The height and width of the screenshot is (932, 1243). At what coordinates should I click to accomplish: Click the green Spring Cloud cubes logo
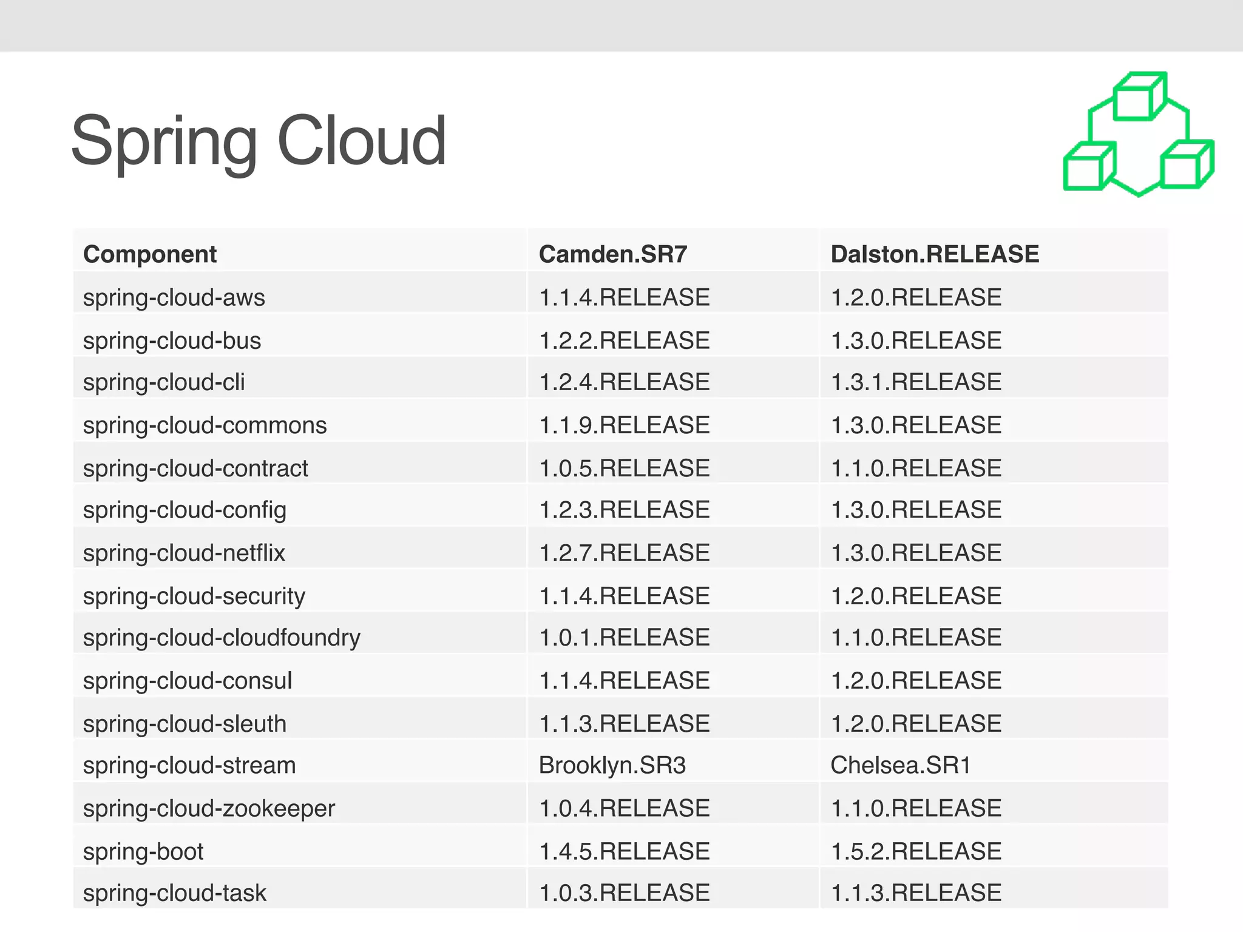1139,134
